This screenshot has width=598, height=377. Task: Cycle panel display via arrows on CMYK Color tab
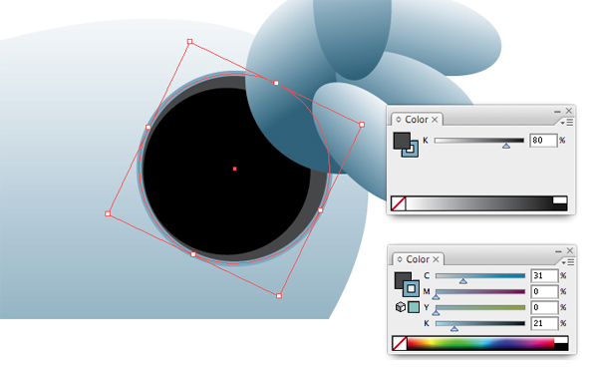[400, 259]
